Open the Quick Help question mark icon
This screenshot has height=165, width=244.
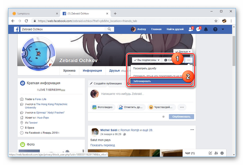point(215,29)
